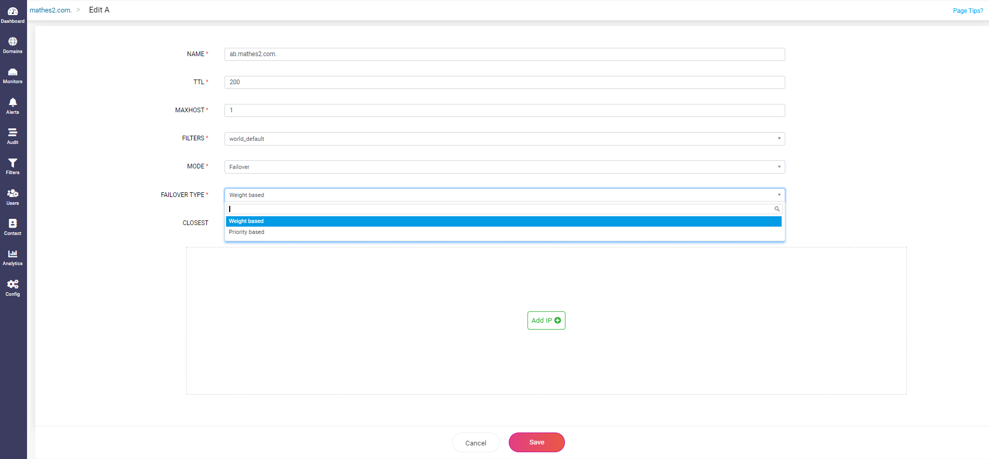This screenshot has height=459, width=989.
Task: Focus the MAXHOST input field
Action: point(505,110)
